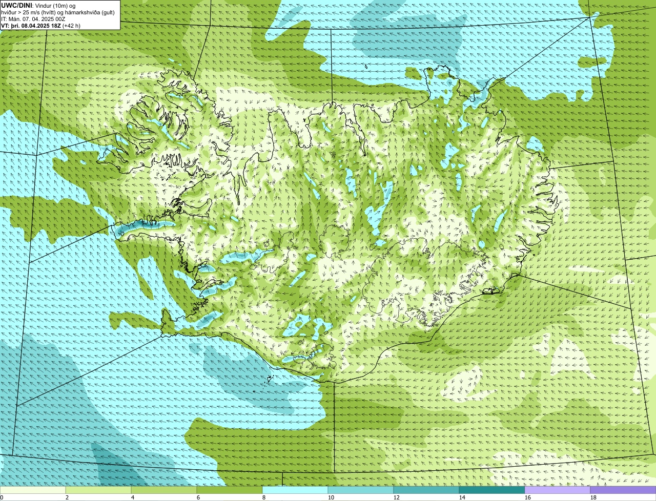This screenshot has height=501, width=656.
Task: Click the pale yellow 0–2 m/s legend swatch
Action: coord(33,490)
